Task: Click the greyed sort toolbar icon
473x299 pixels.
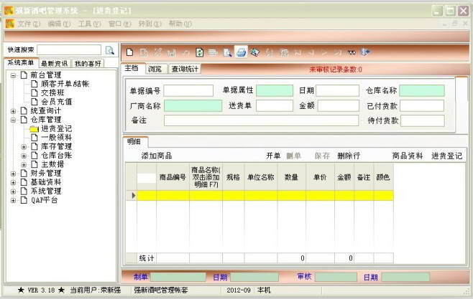Action: coord(269,53)
